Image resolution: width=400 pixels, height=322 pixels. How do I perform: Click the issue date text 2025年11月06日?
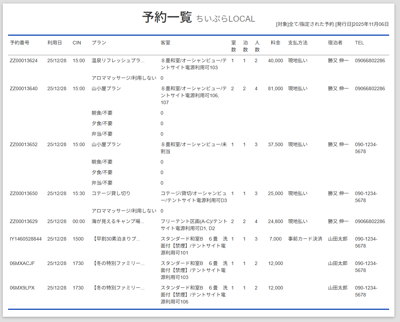coord(371,24)
